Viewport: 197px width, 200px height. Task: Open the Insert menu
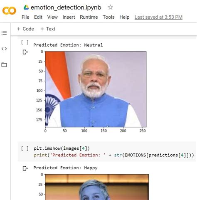coord(69,17)
